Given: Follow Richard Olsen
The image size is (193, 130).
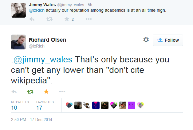Looking at the screenshot, I should pyautogui.click(x=168, y=40).
